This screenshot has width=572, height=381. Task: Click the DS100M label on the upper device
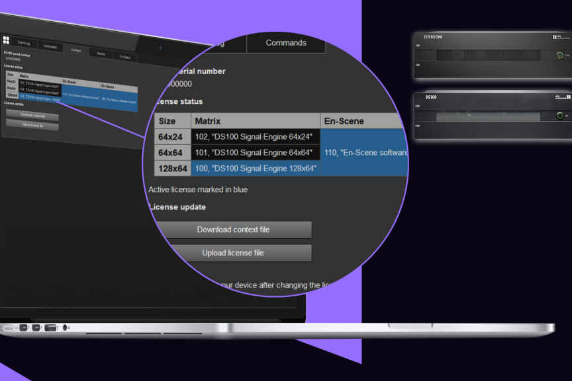(x=433, y=37)
